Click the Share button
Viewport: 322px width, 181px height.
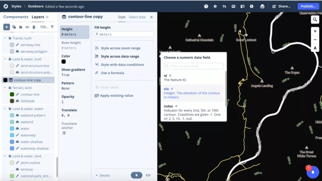coord(282,6)
